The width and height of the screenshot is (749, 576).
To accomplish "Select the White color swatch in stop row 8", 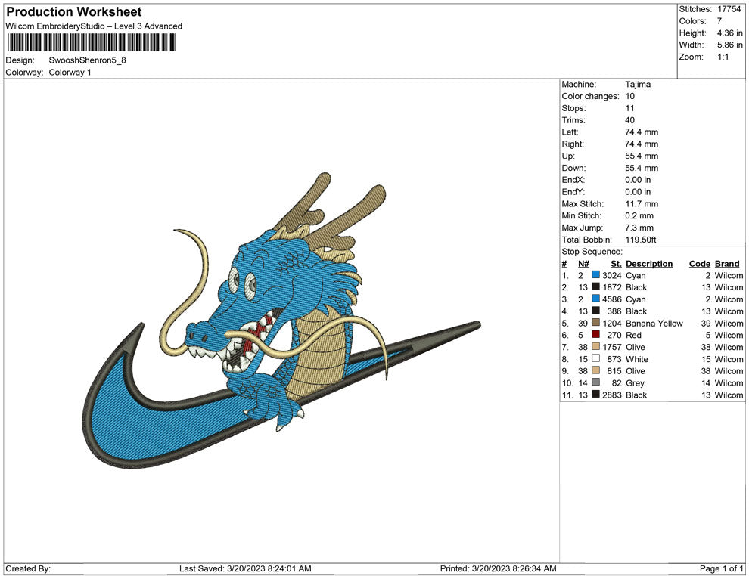I will (x=596, y=359).
